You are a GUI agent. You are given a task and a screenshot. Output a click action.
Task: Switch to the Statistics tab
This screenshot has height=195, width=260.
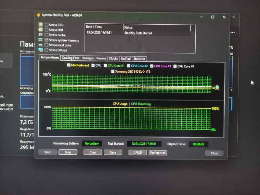point(139,59)
